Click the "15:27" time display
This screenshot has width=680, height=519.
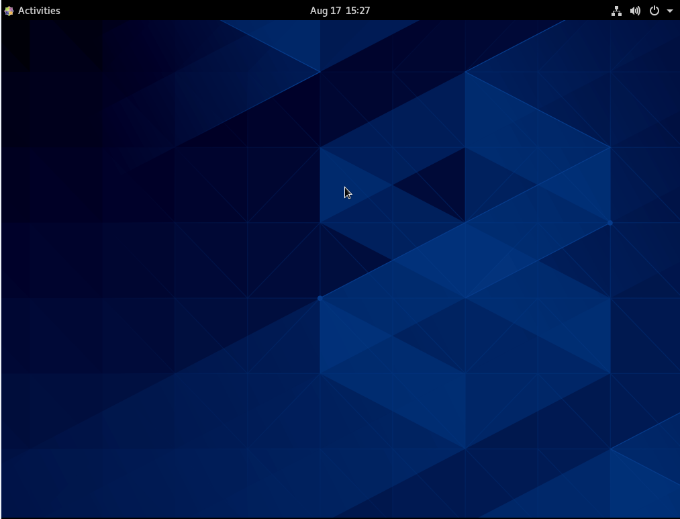(358, 11)
